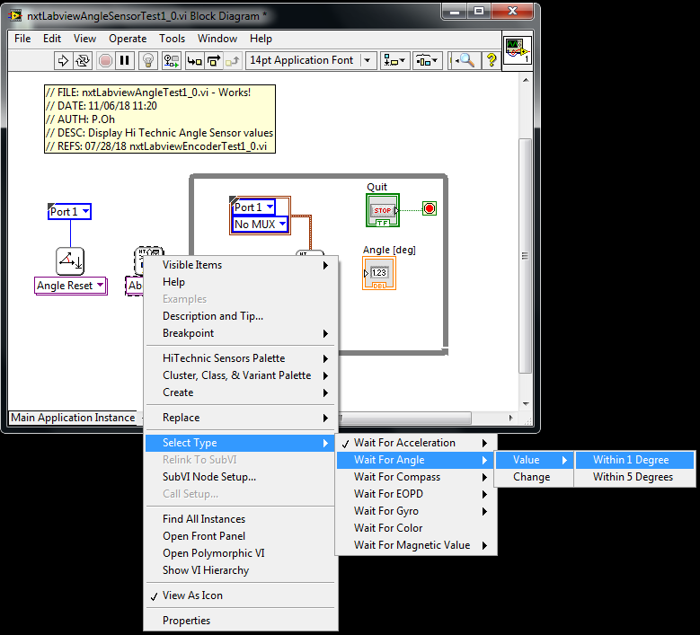
Task: Click the Step Out toolbar button
Action: point(233,60)
